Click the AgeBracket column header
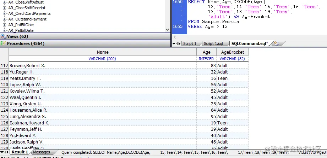327x158 pixels. (232, 52)
